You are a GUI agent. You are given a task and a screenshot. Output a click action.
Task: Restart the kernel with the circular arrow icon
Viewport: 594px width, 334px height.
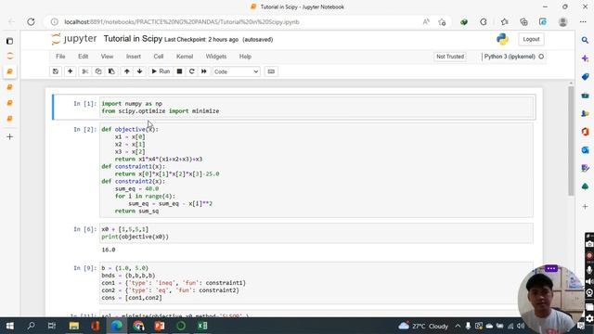(x=192, y=71)
